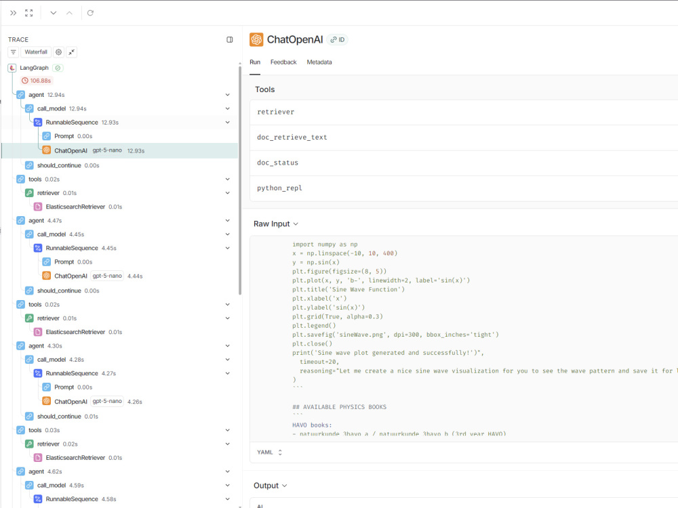Viewport: 678px width, 508px height.
Task: Open the trace filter icon
Action: [x=14, y=52]
